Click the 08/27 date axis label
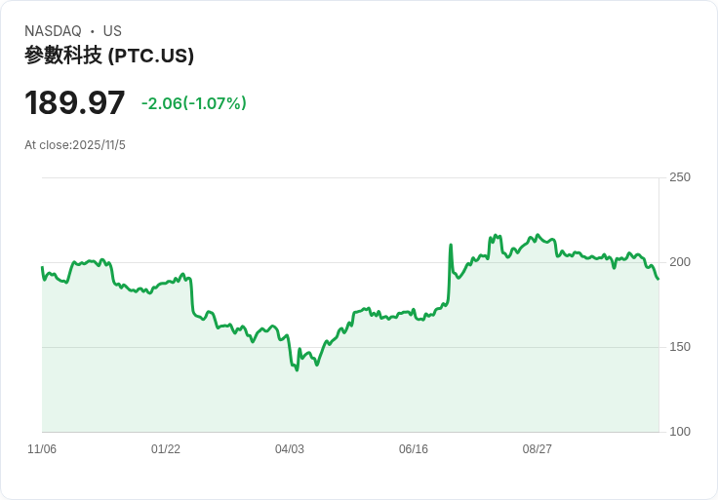This screenshot has height=500, width=718. (538, 449)
